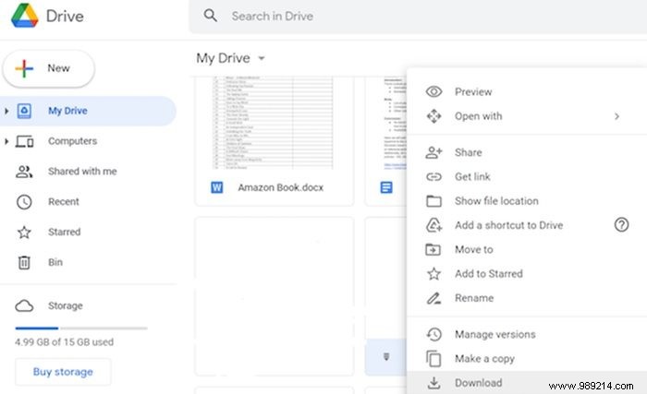Screen dimensions: 647x394
Task: Choose Add a shortcut to Drive
Action: coord(508,225)
